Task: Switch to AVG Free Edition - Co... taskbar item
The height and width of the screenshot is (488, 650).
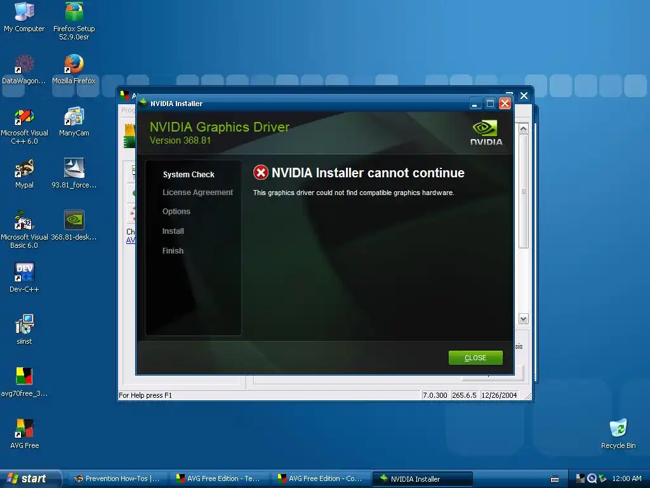Action: coord(320,478)
